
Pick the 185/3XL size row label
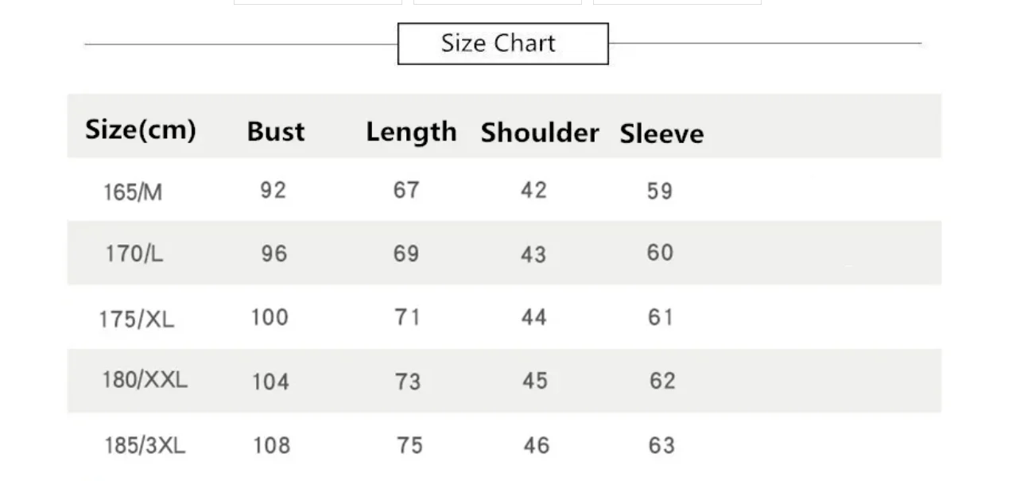click(145, 445)
